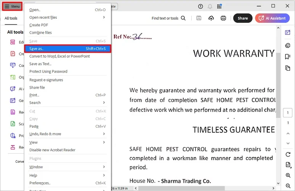
Task: Choose Share file menu entry
Action: pos(67,87)
